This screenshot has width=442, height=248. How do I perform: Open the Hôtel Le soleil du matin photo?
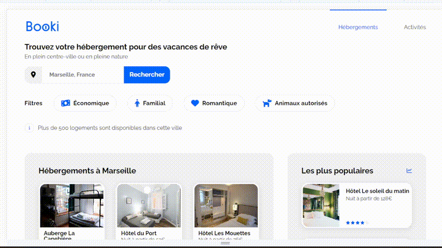tap(321, 206)
